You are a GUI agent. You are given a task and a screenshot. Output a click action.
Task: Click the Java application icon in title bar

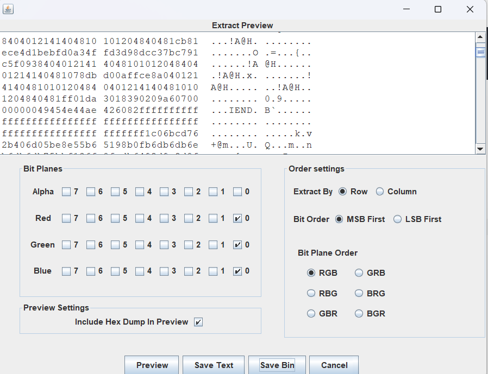pyautogui.click(x=8, y=9)
